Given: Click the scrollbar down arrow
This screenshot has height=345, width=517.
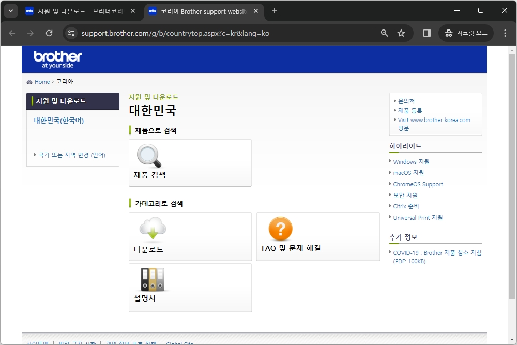Looking at the screenshot, I should [512, 340].
